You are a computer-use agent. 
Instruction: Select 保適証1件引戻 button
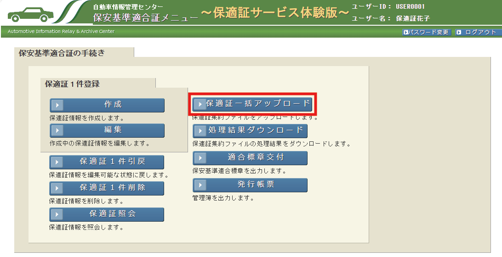tap(107, 162)
